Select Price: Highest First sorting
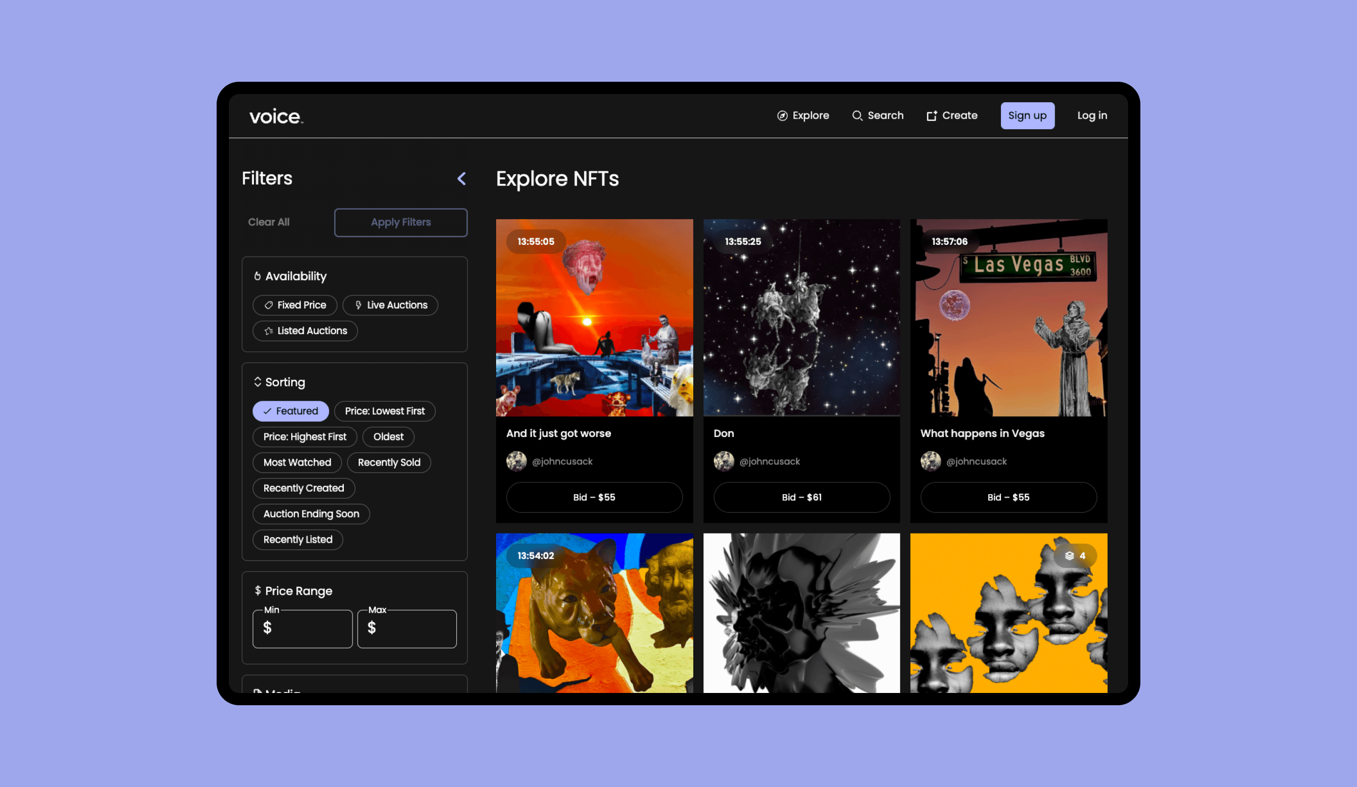The image size is (1357, 787). click(x=304, y=437)
